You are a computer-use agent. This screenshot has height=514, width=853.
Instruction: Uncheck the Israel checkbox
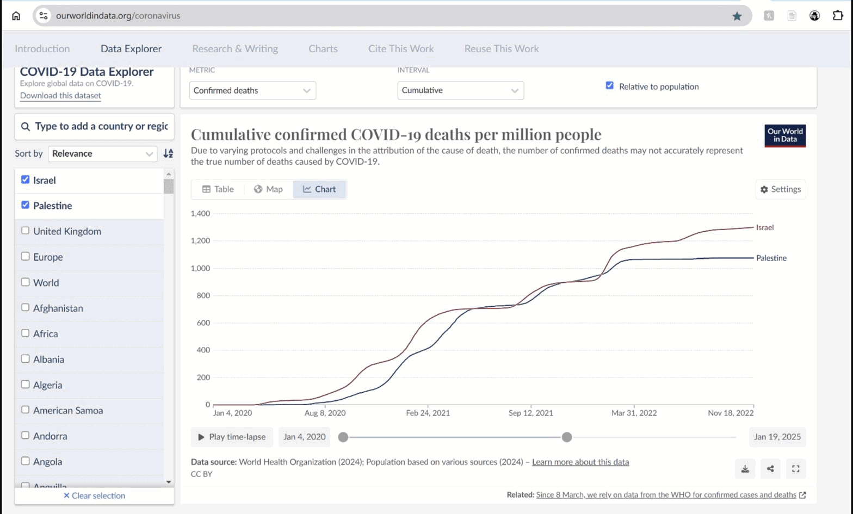[25, 179]
